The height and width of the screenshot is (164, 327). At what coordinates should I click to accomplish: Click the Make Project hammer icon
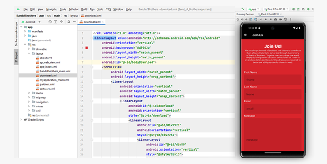click(x=243, y=9)
